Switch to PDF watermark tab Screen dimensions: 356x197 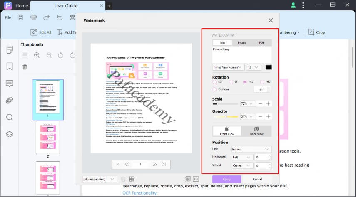(x=261, y=43)
